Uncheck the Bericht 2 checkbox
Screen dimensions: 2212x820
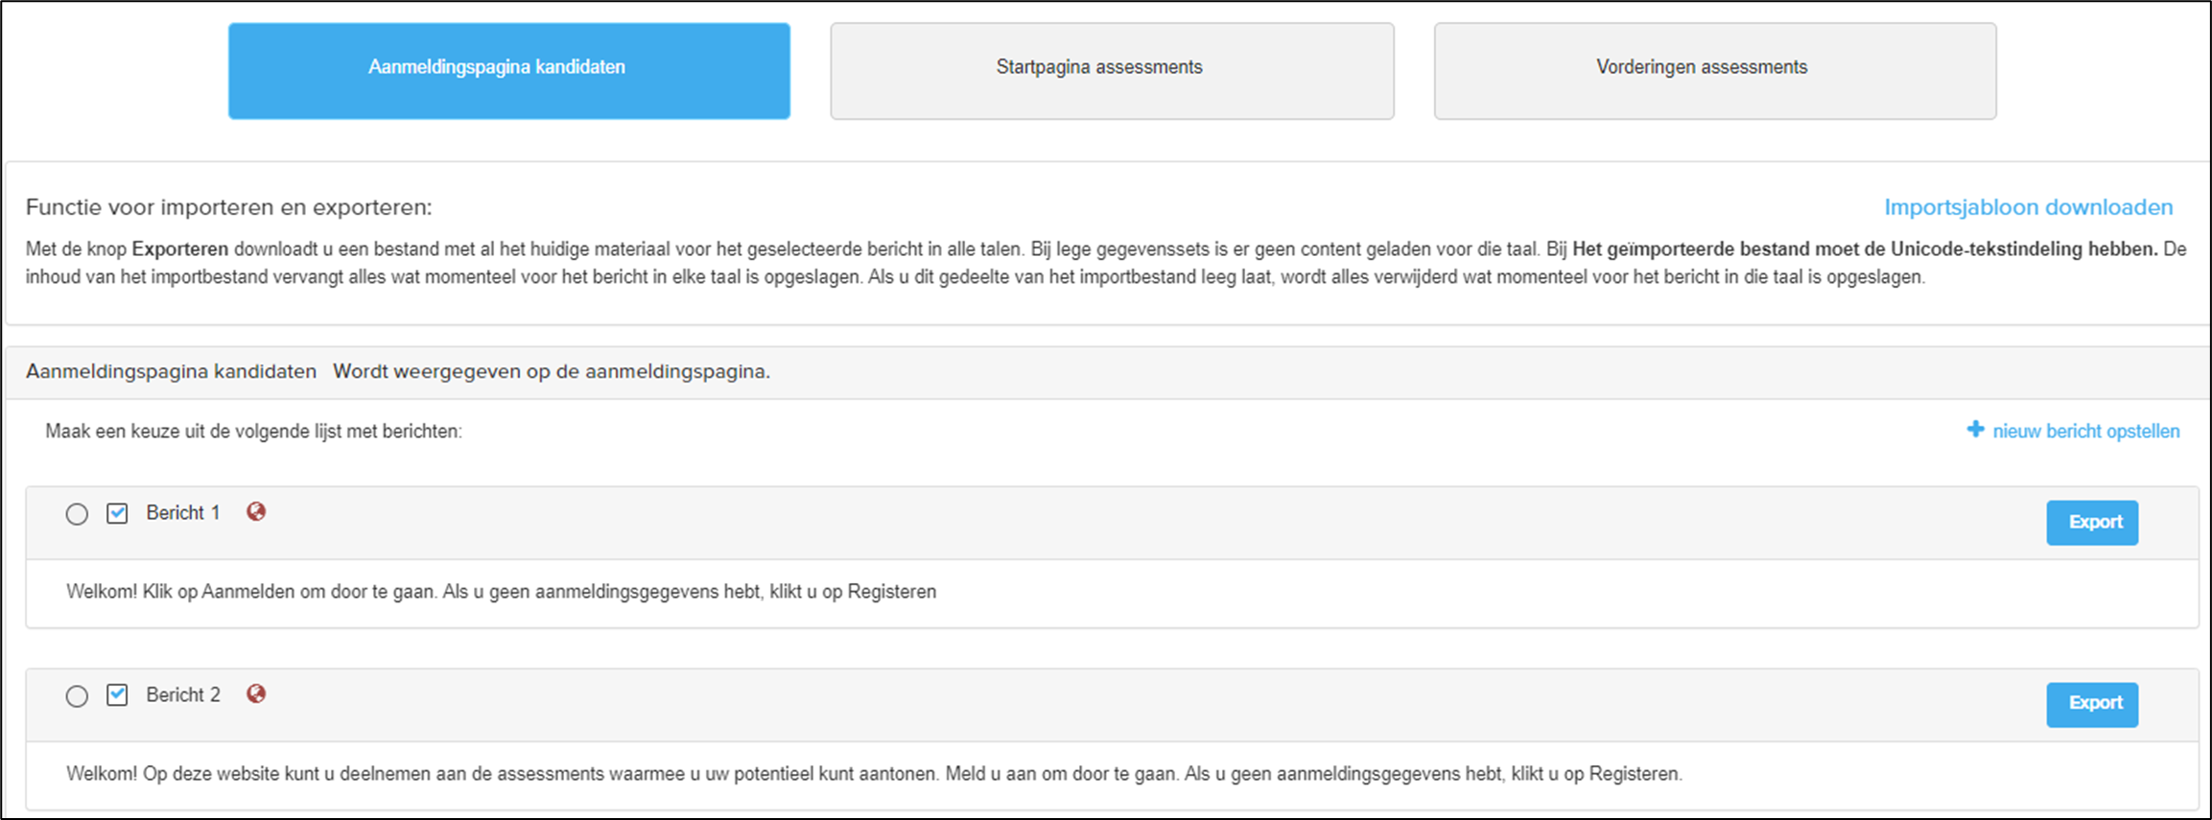tap(117, 695)
